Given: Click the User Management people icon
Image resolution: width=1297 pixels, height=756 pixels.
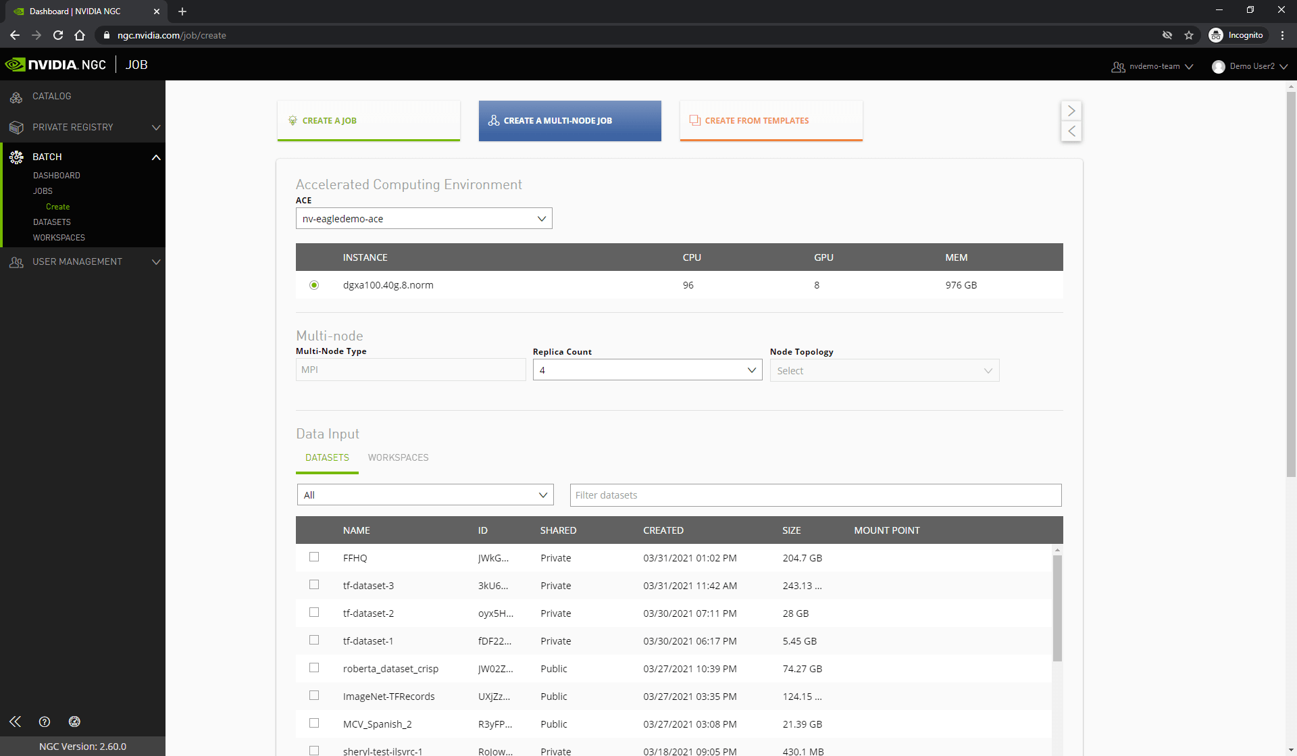Looking at the screenshot, I should click(x=16, y=262).
